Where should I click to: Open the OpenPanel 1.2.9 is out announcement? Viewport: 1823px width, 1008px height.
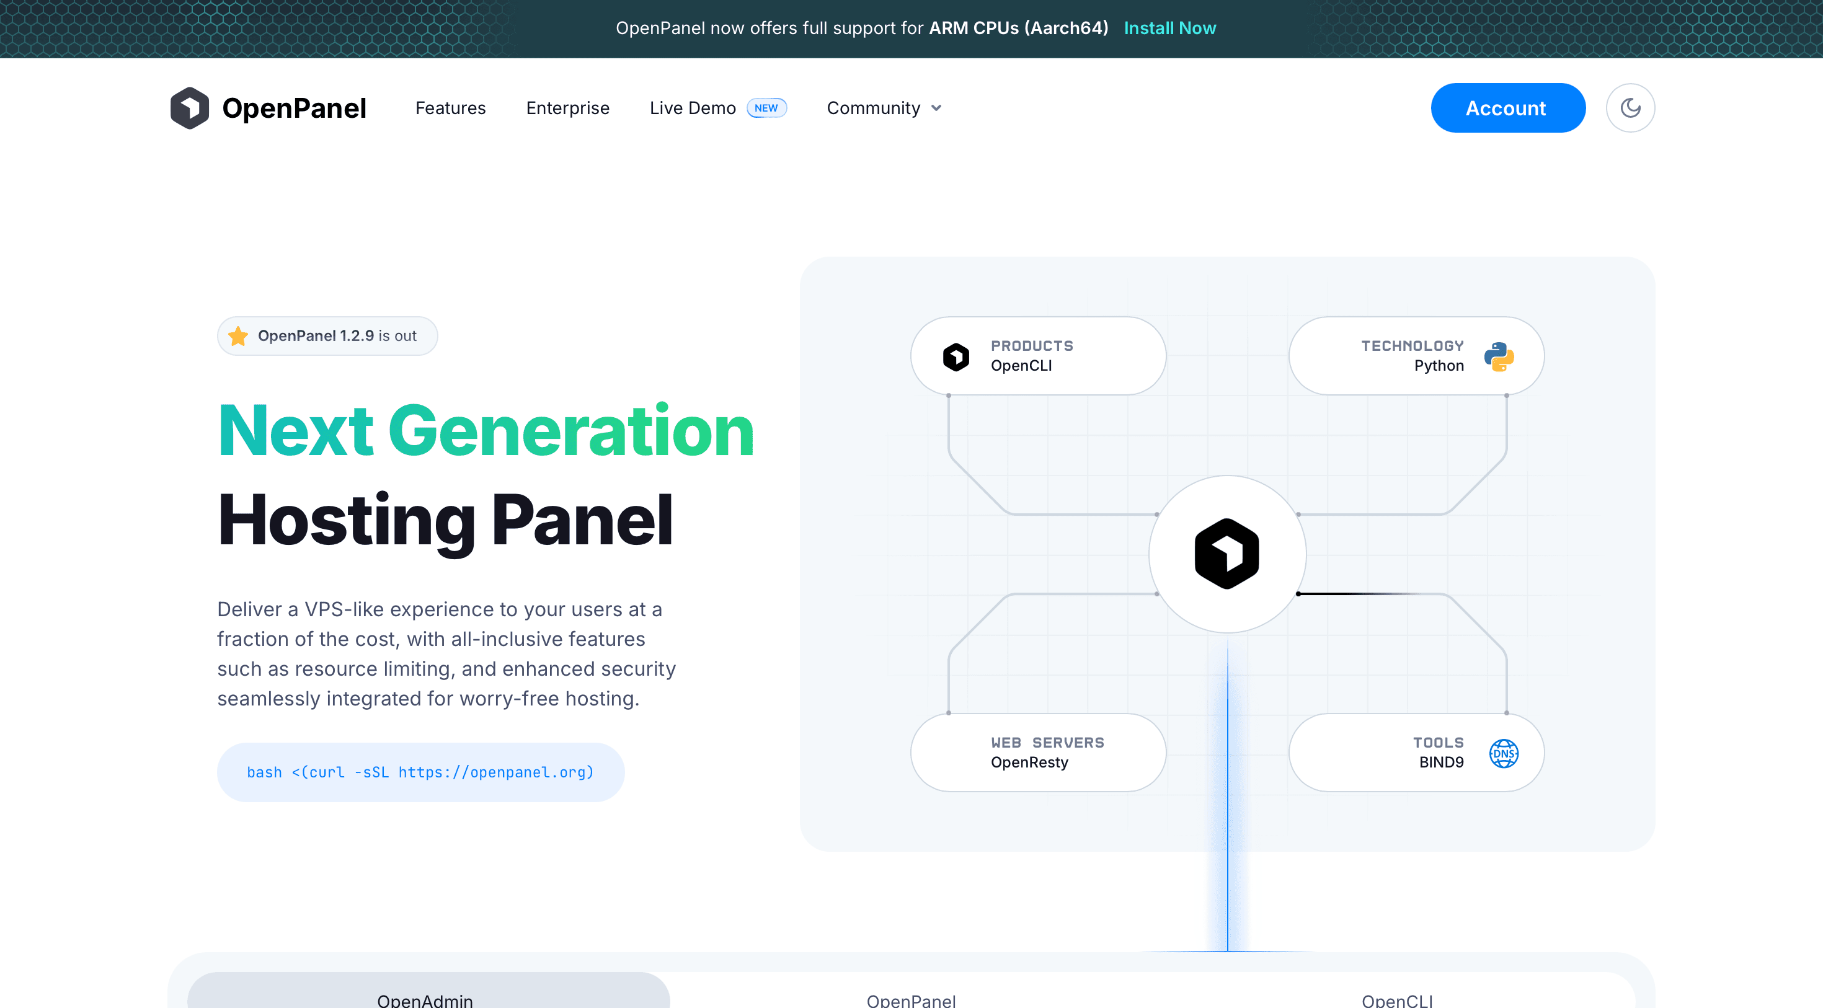click(327, 336)
